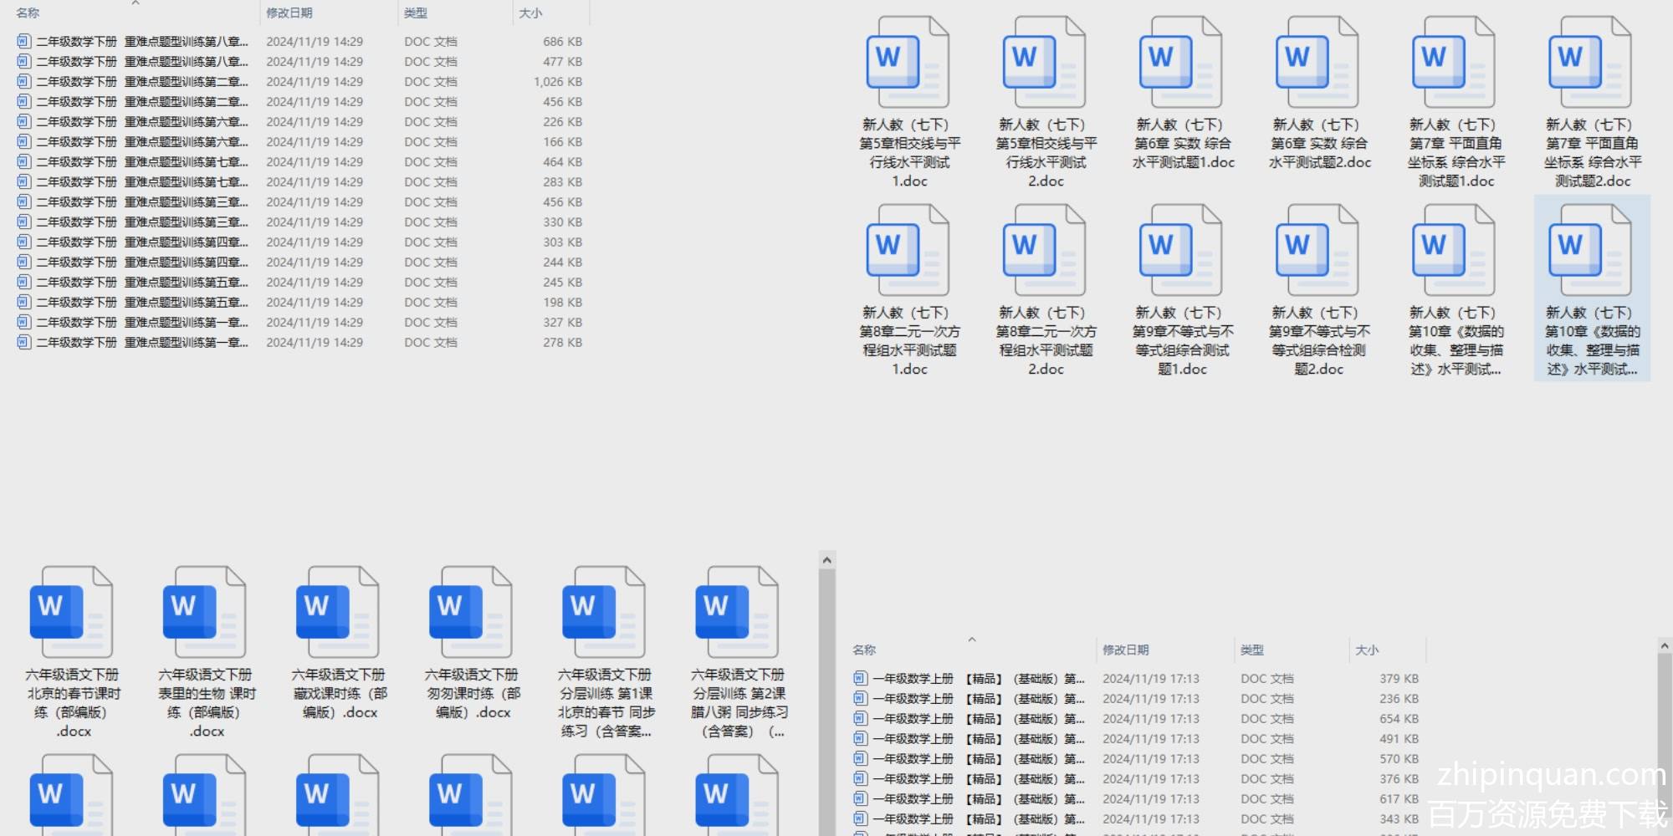Select the 654 KB 一年级数学上册 file row
Screen dimensions: 1673x836
click(979, 719)
